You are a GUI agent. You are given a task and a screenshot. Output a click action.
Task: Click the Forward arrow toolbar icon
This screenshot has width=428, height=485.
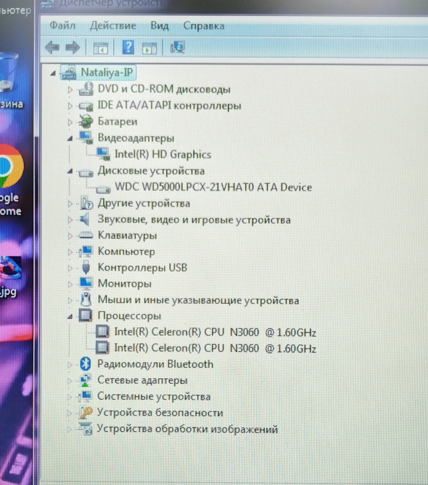click(x=72, y=48)
